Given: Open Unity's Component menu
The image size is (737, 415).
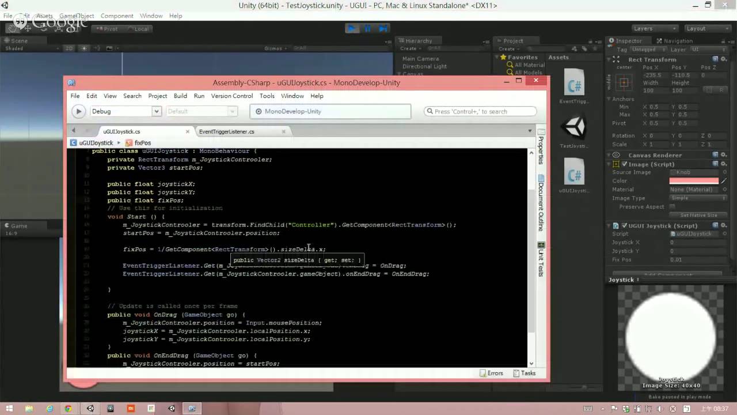Looking at the screenshot, I should (x=117, y=16).
